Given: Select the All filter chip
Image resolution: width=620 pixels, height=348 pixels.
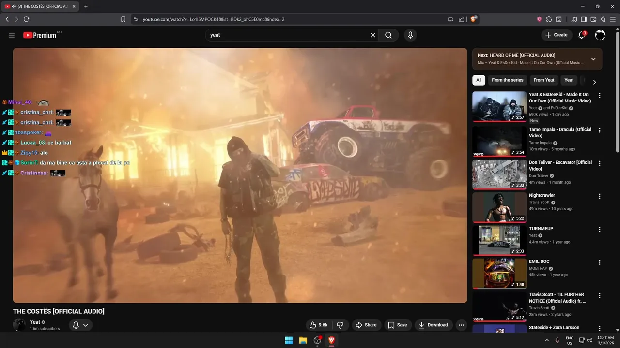Looking at the screenshot, I should (479, 80).
